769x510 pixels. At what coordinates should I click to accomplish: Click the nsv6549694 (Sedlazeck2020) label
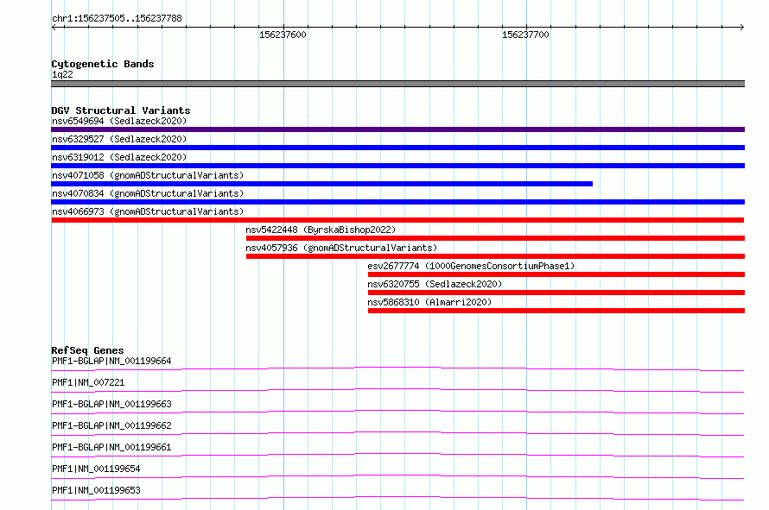pos(119,121)
